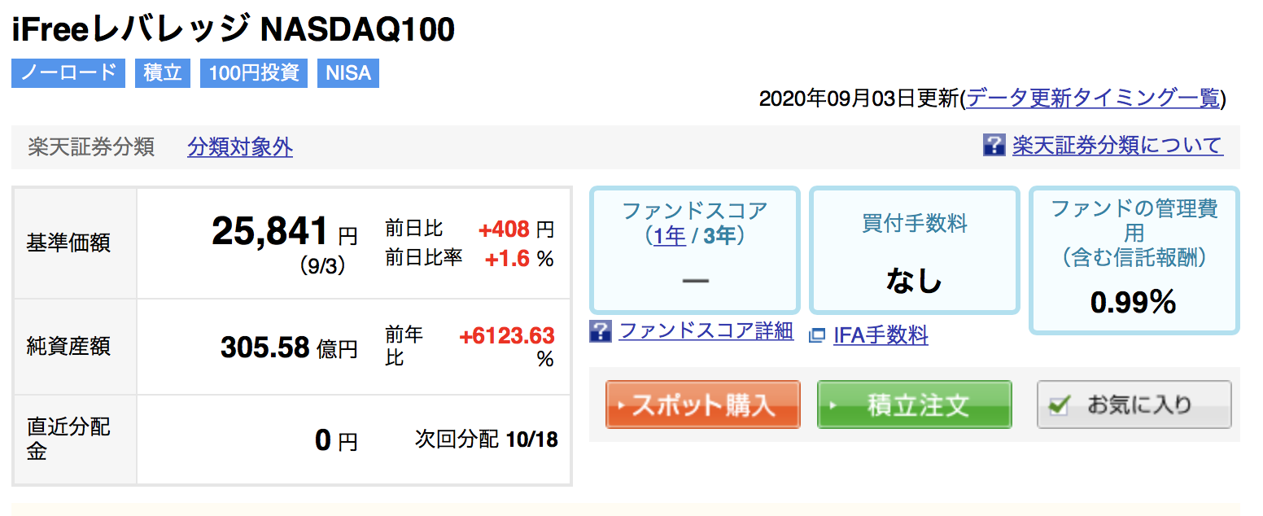Click the 積立 tag badge
This screenshot has height=516, width=1263.
(x=163, y=73)
